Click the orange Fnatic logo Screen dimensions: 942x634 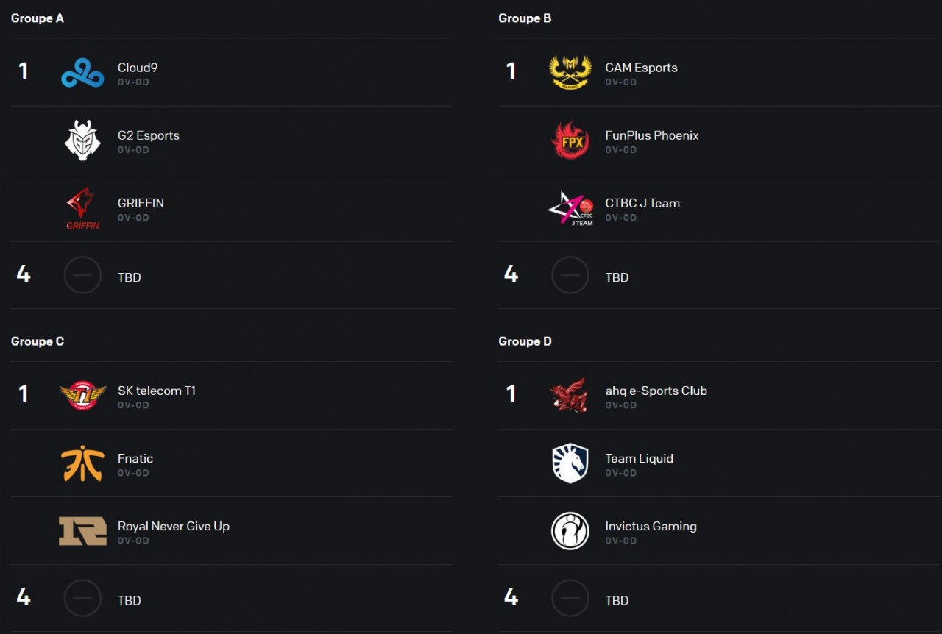coord(82,463)
